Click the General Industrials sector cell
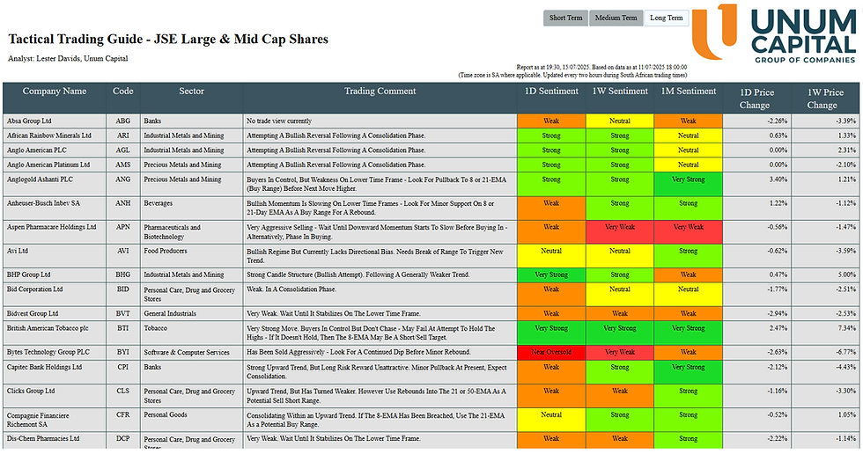This screenshot has height=454, width=863. pos(192,314)
